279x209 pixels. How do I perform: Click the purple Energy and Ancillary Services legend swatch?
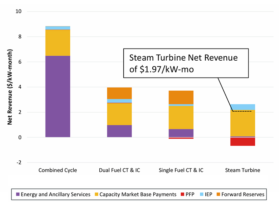(18, 194)
